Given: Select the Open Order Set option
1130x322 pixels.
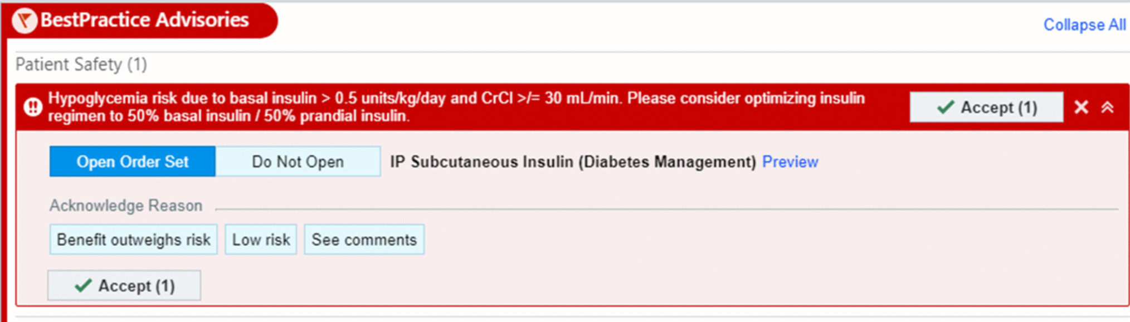Looking at the screenshot, I should 132,162.
